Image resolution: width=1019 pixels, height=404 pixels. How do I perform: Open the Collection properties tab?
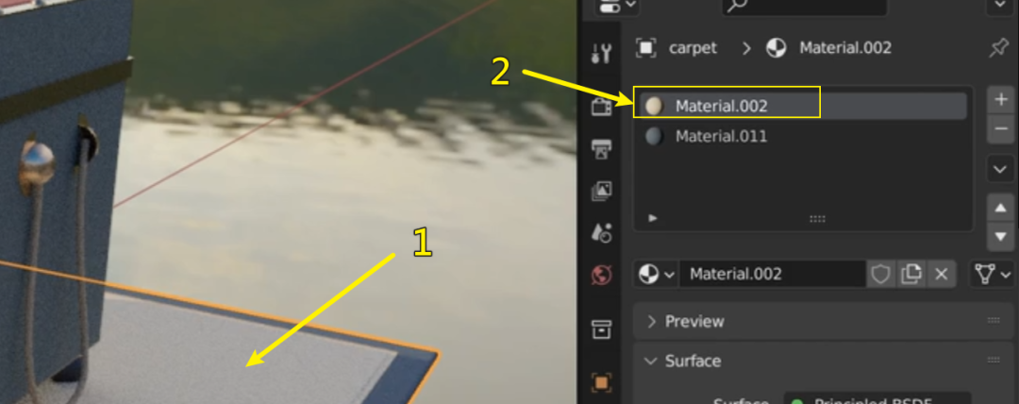coord(601,329)
